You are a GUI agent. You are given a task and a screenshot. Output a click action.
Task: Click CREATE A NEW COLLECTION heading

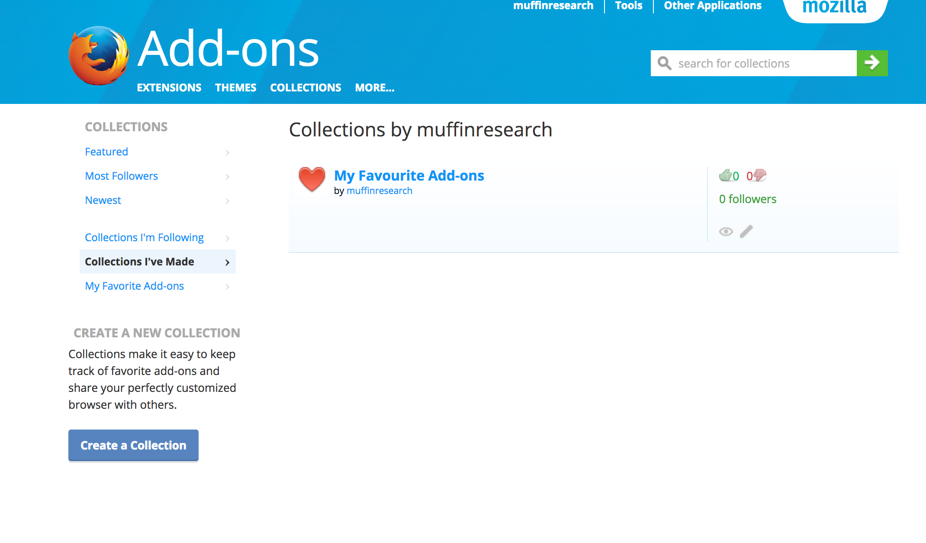[157, 333]
